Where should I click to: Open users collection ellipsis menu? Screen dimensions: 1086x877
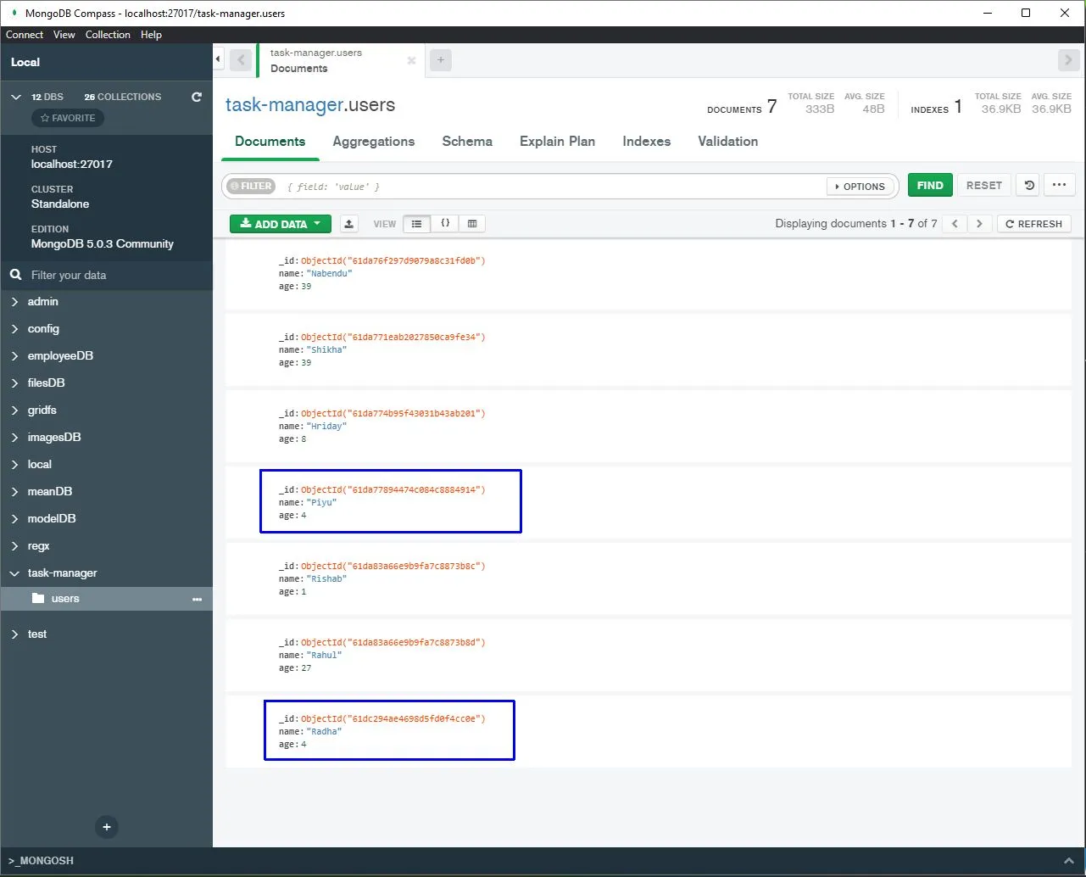click(197, 600)
